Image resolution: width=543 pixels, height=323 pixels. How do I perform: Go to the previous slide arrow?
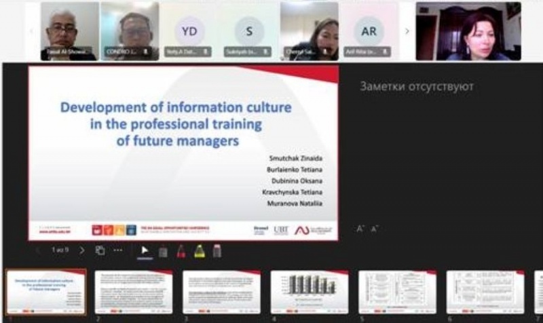pos(39,250)
